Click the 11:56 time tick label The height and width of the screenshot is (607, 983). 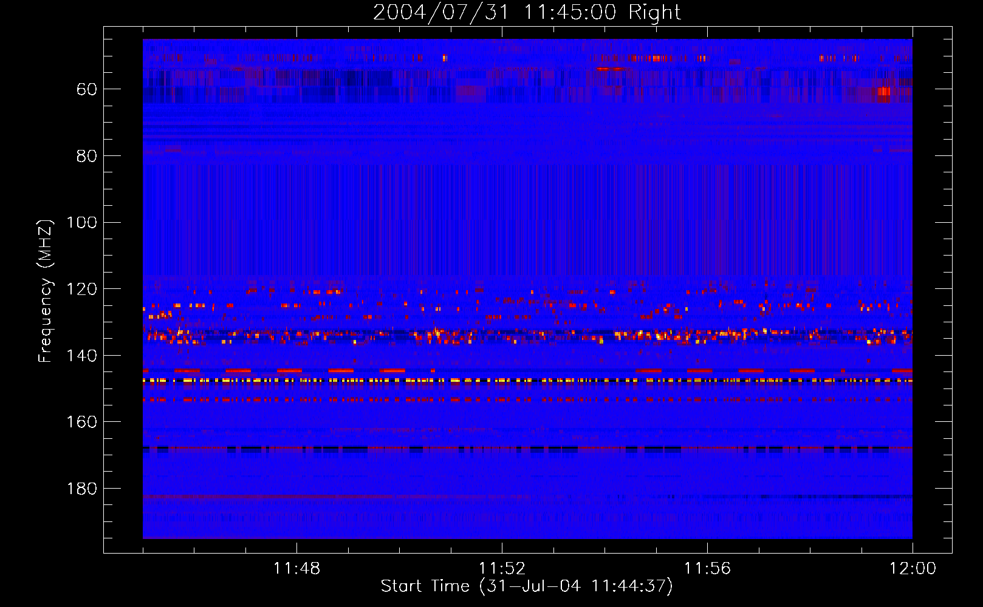(707, 569)
